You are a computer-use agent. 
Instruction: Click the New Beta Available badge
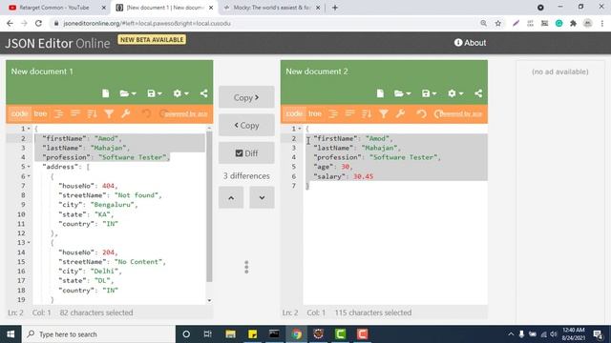click(x=152, y=40)
